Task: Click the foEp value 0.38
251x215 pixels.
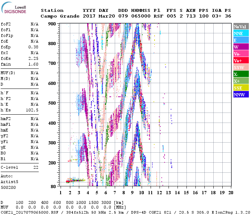Action: (33, 47)
